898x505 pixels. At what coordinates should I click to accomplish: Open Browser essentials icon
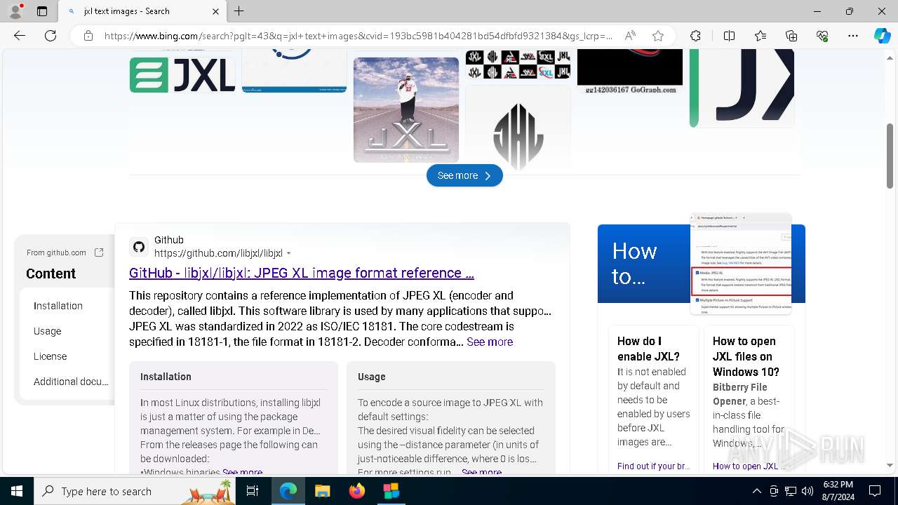822,36
